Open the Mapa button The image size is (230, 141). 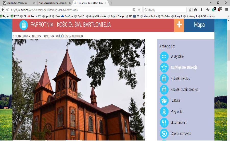[x=199, y=25]
